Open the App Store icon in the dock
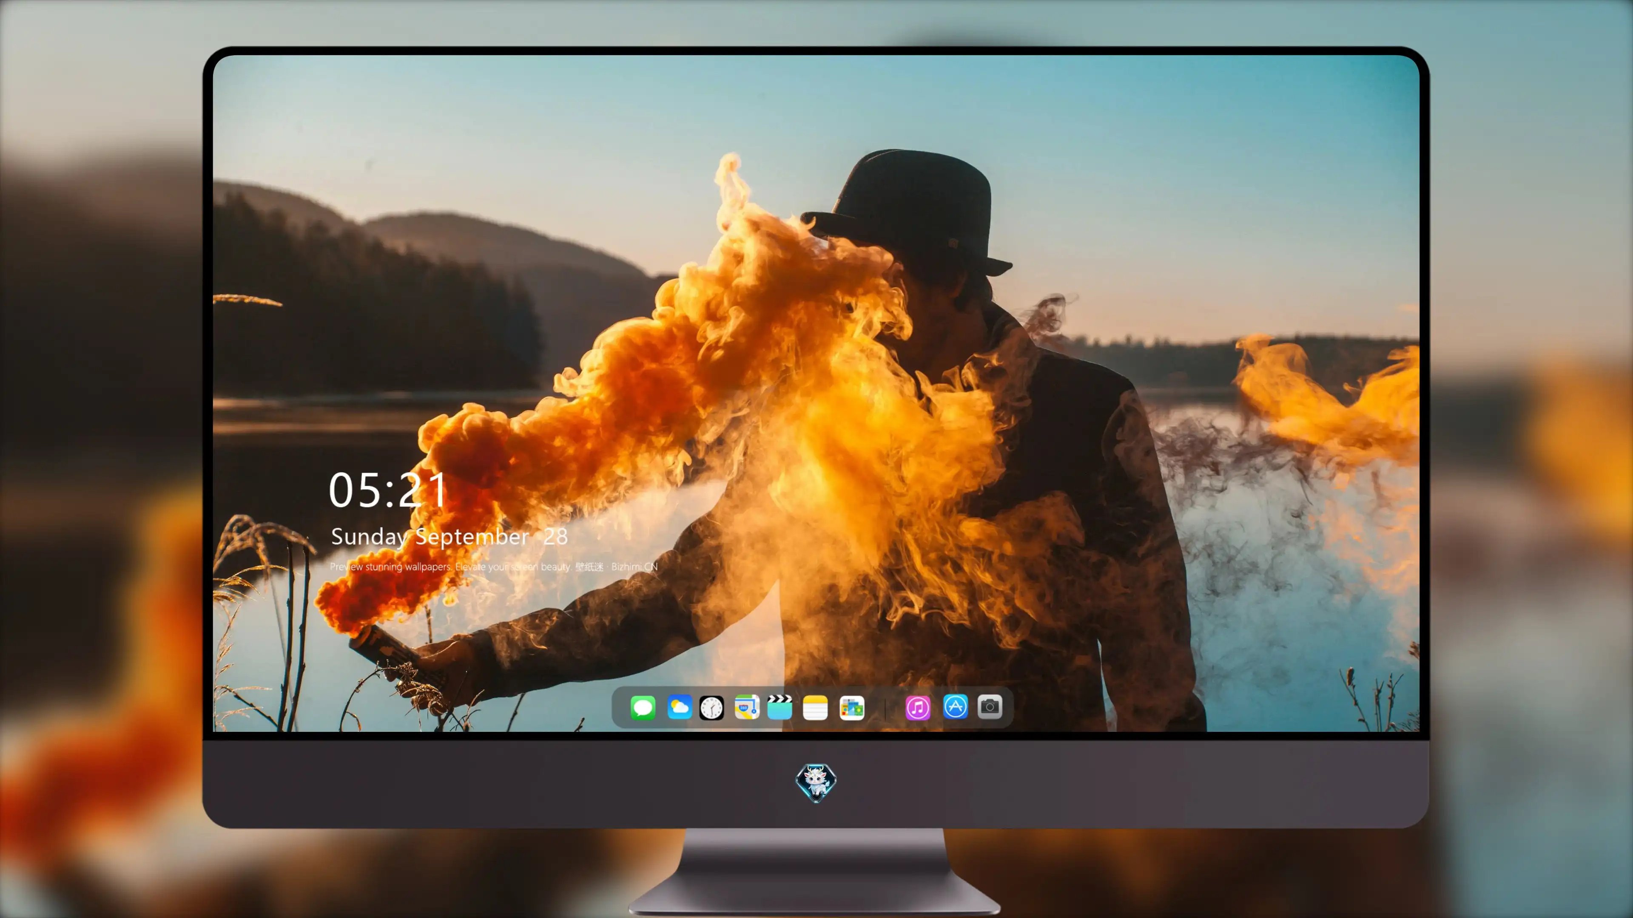Image resolution: width=1633 pixels, height=918 pixels. coord(955,707)
